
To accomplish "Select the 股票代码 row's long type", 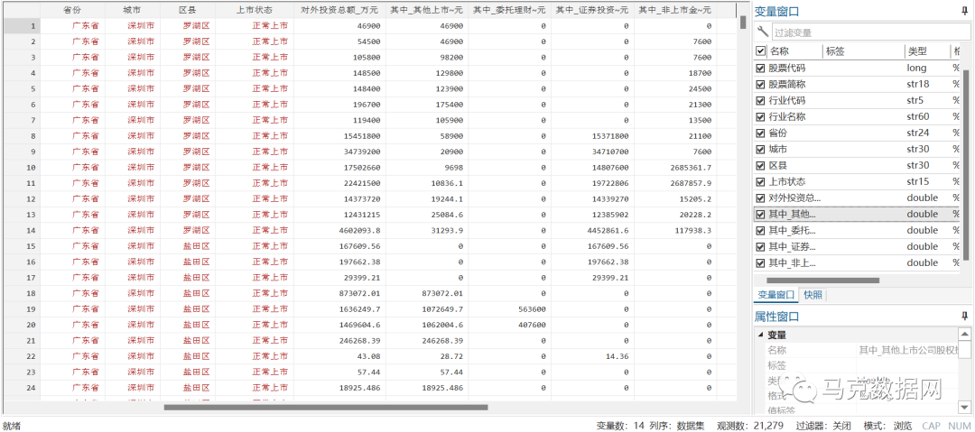I will click(x=916, y=68).
